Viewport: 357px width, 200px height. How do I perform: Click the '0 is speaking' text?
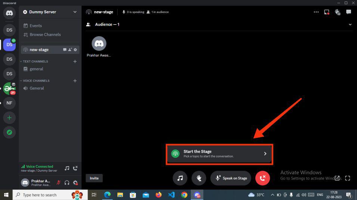coord(136,12)
